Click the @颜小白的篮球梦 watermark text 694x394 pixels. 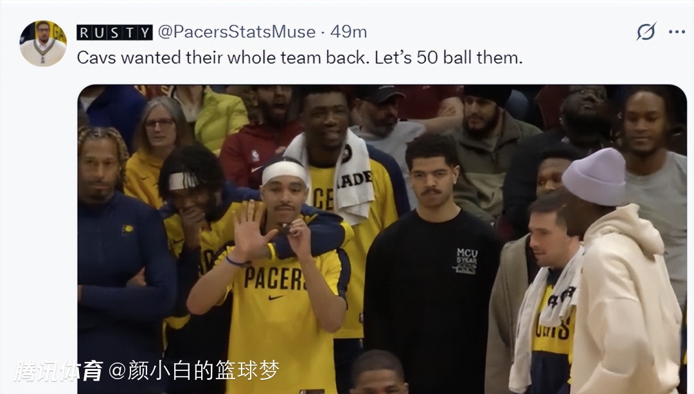coord(194,370)
